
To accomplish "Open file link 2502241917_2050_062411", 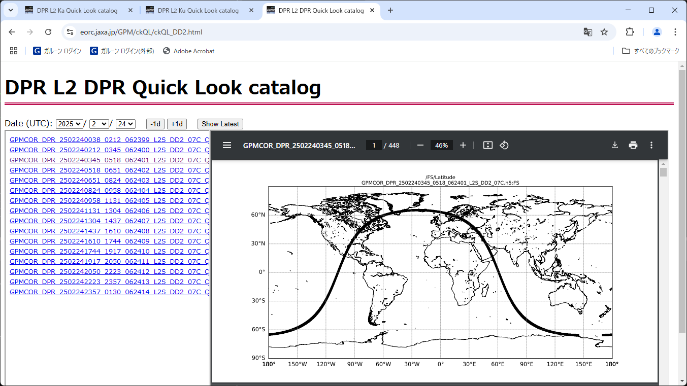I will pyautogui.click(x=109, y=261).
